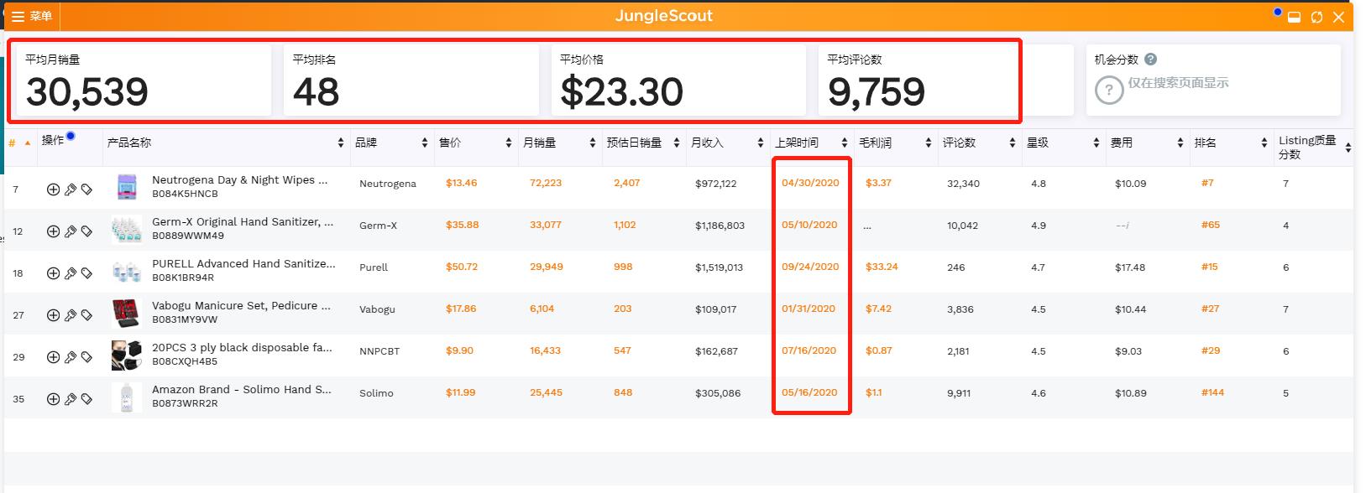This screenshot has width=1366, height=493.
Task: Click the 平均月销量 30,539 card
Action: coord(144,80)
